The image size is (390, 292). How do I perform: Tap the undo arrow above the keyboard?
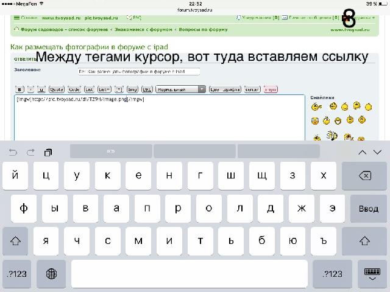[13, 152]
